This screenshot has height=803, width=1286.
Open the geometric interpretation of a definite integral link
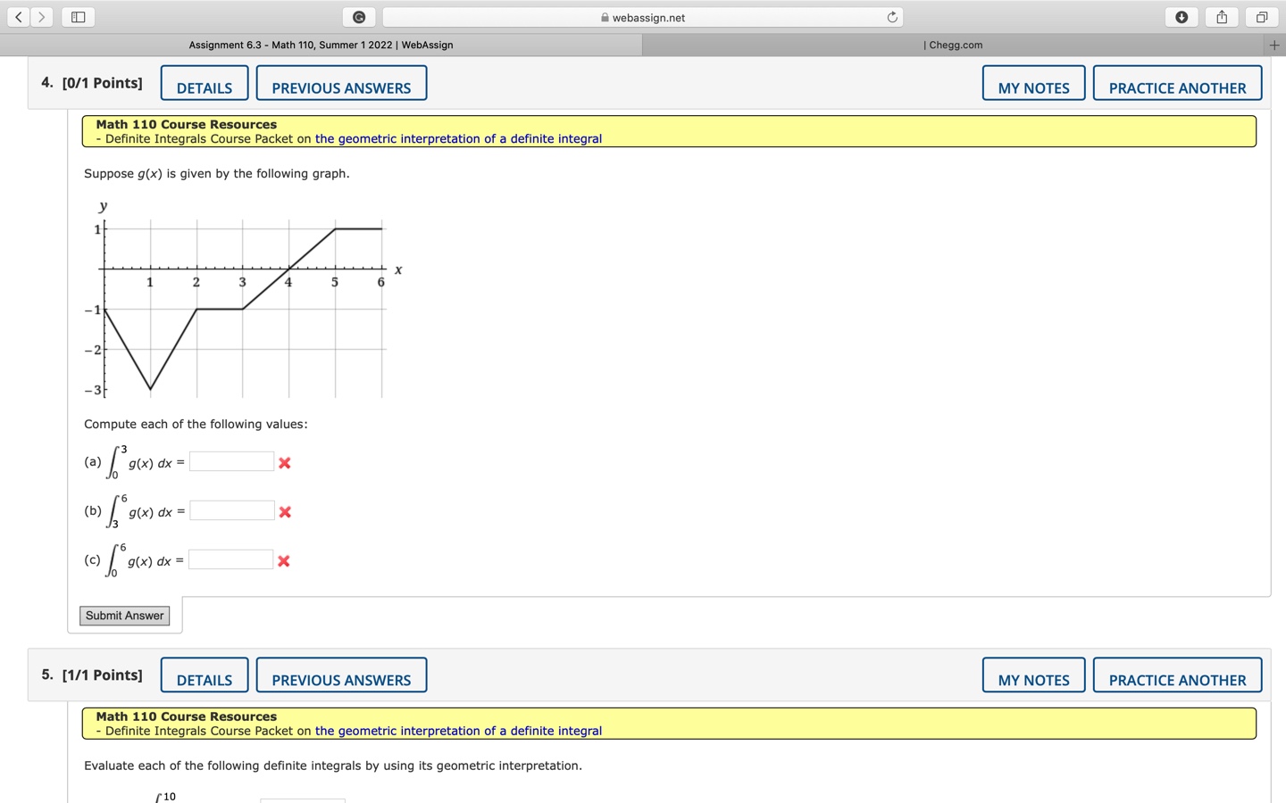tap(458, 138)
